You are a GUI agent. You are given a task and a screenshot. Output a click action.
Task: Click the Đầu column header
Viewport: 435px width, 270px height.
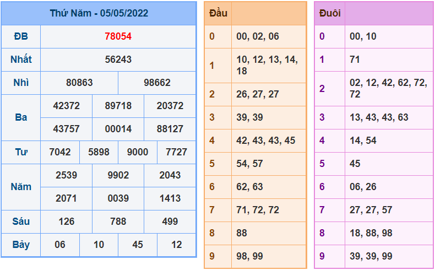tap(218, 13)
